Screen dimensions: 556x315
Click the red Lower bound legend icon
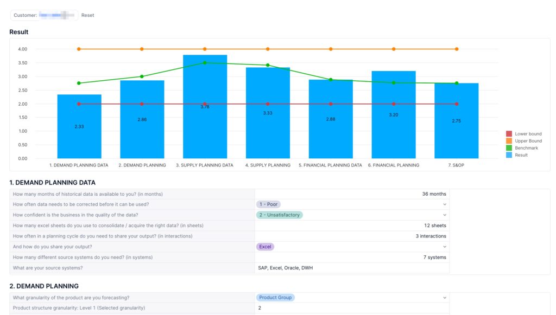pos(509,134)
